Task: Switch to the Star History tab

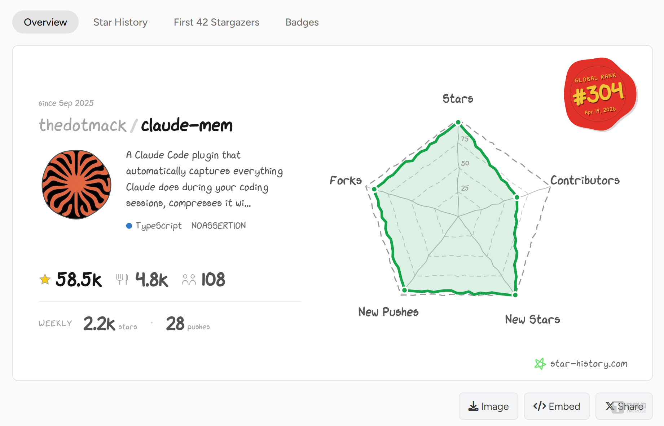Action: (x=120, y=22)
